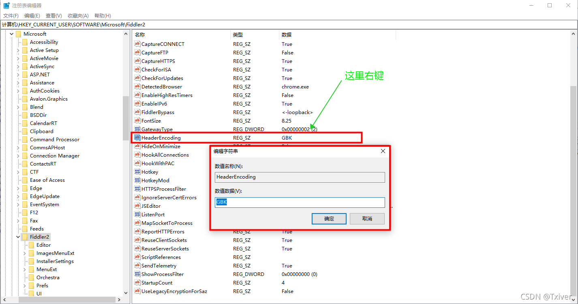Click the UseLegacyEncryptionForSaz value icon
The image size is (578, 304).
click(137, 291)
